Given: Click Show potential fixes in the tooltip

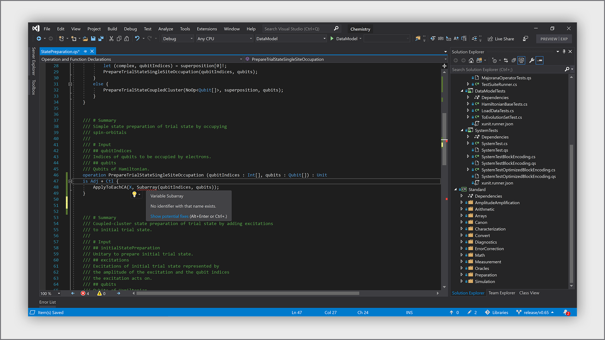Looking at the screenshot, I should pos(169,216).
